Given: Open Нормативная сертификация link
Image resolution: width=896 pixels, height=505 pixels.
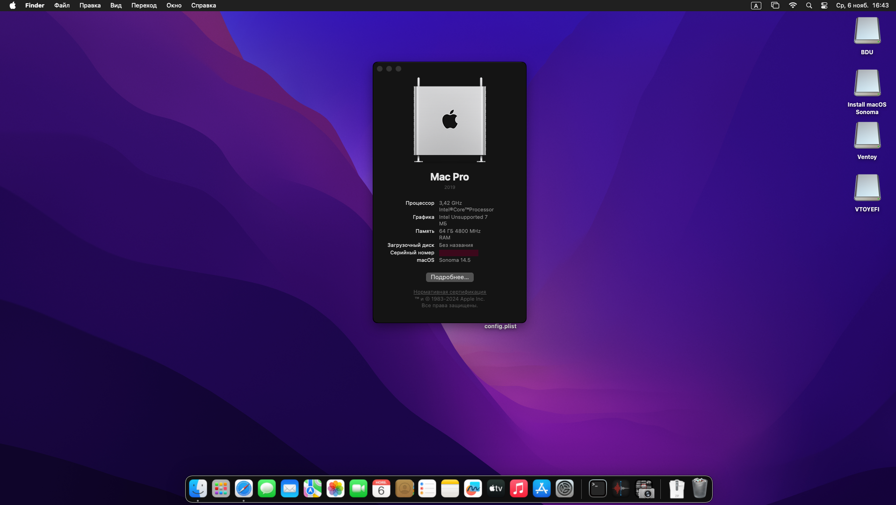Looking at the screenshot, I should coord(449,292).
